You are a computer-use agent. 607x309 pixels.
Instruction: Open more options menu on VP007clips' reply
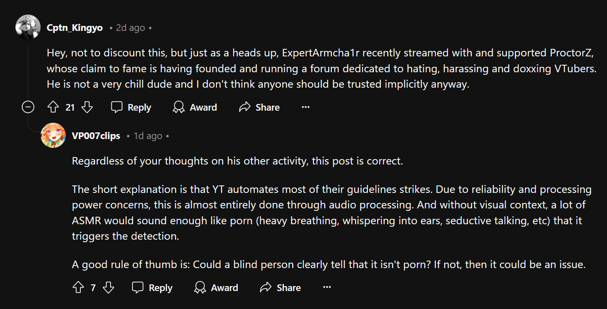pos(327,288)
